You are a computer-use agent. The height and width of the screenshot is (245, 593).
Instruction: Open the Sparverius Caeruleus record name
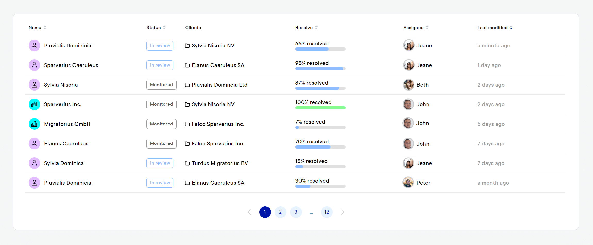pyautogui.click(x=71, y=65)
